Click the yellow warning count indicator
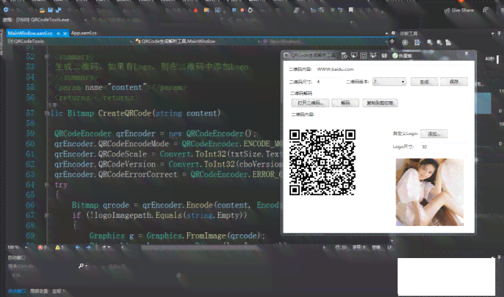This screenshot has height=297, width=504. click(59, 247)
